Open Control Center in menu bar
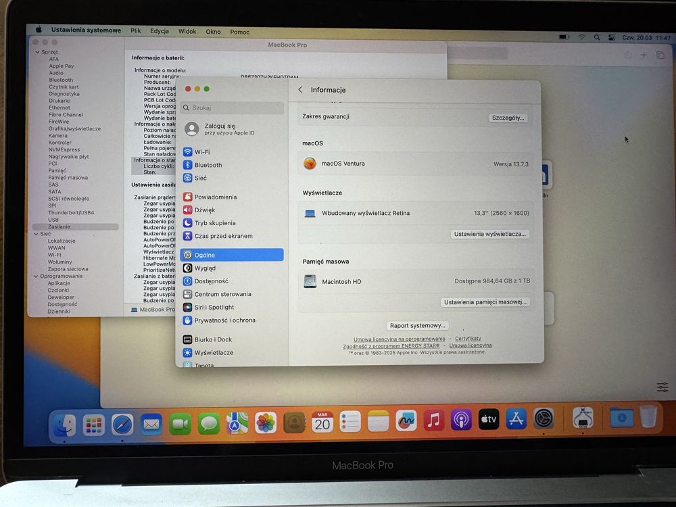The height and width of the screenshot is (507, 676). (611, 37)
